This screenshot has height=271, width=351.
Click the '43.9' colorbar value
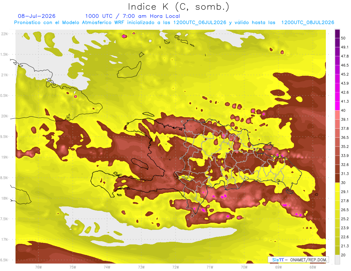point(345,83)
